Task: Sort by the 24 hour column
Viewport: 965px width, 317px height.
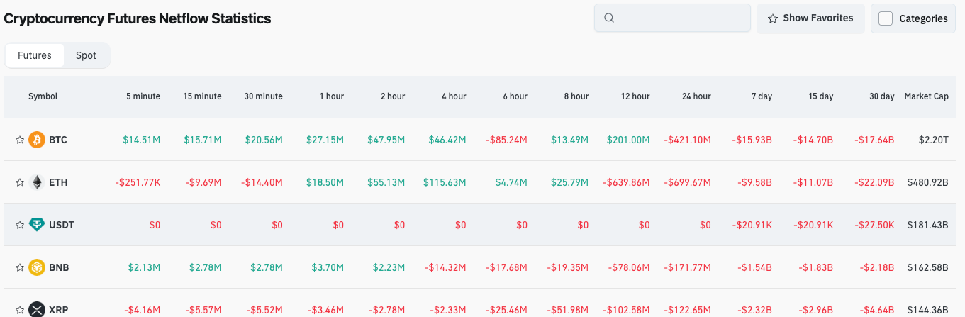Action: pos(696,96)
